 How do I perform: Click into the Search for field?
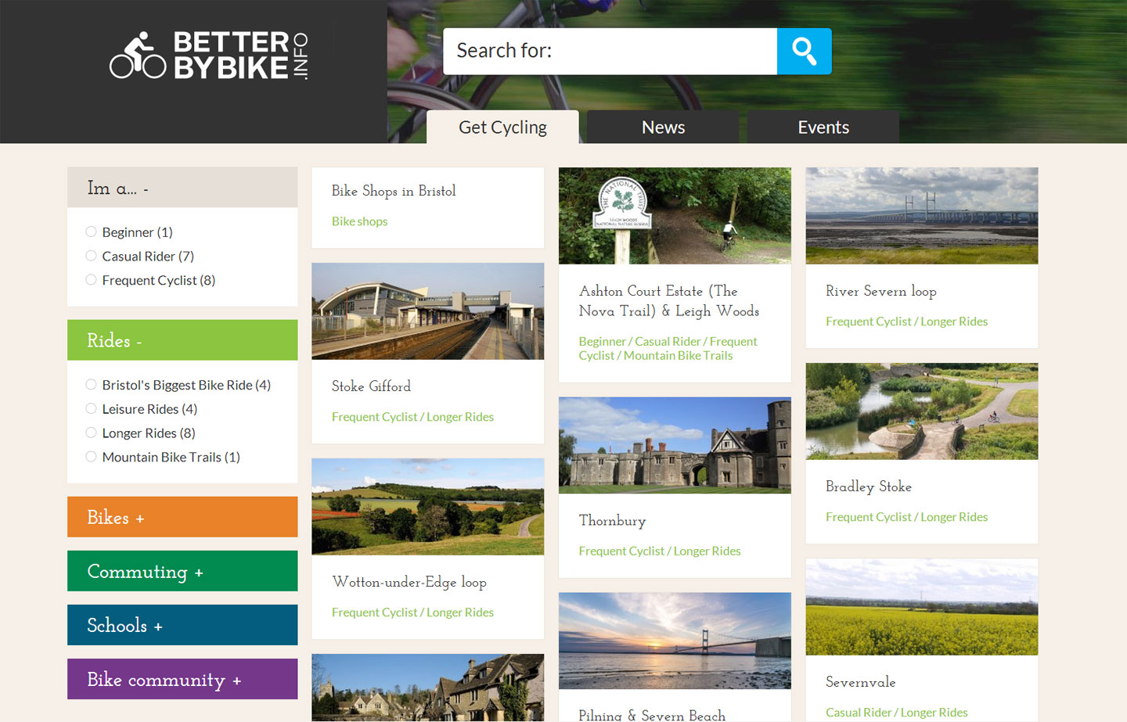point(610,52)
